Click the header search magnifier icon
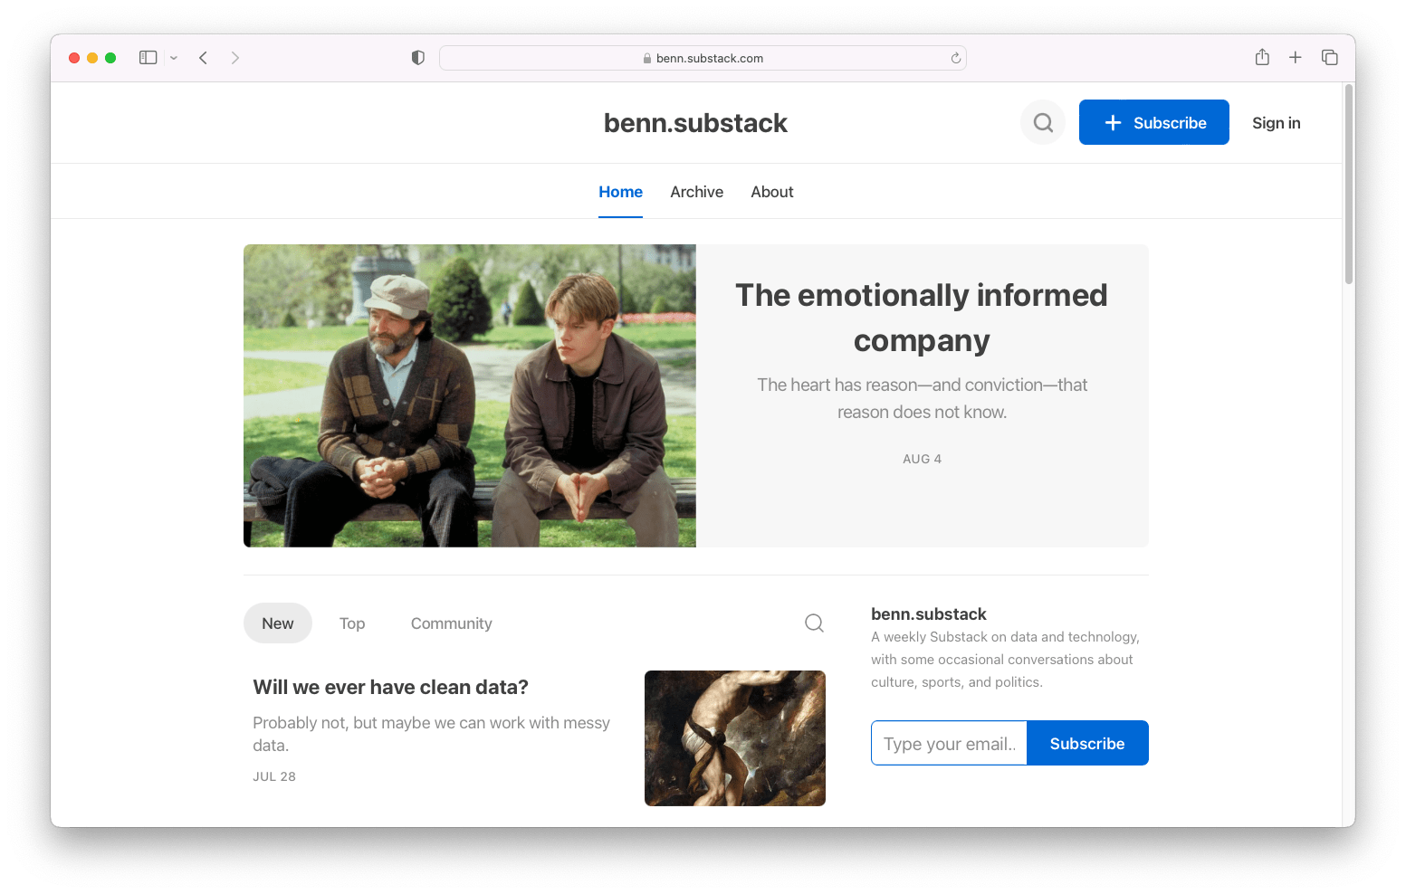The height and width of the screenshot is (894, 1406). (x=1043, y=122)
